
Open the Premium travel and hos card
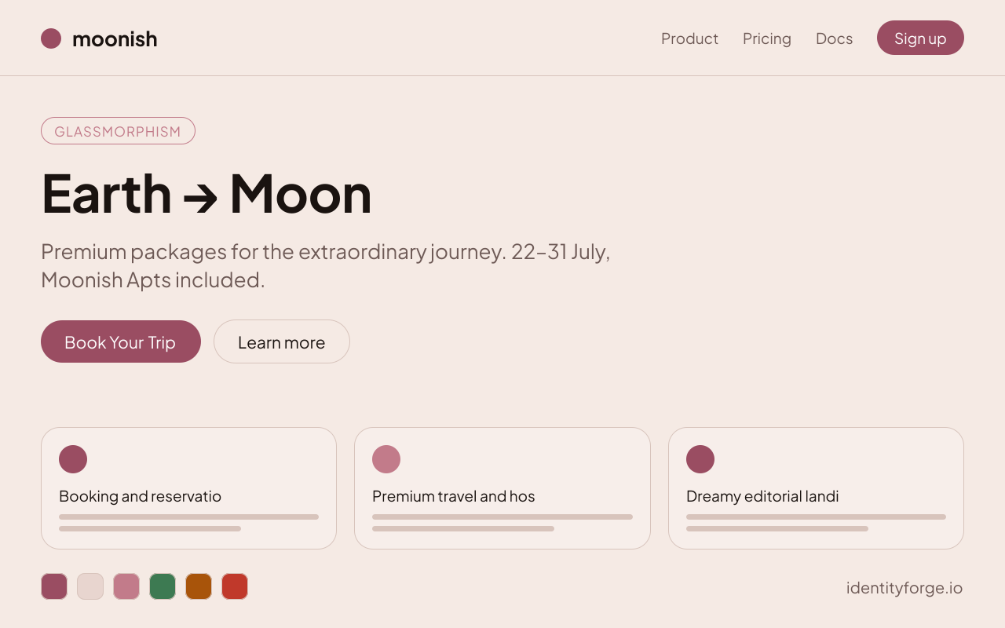point(502,488)
